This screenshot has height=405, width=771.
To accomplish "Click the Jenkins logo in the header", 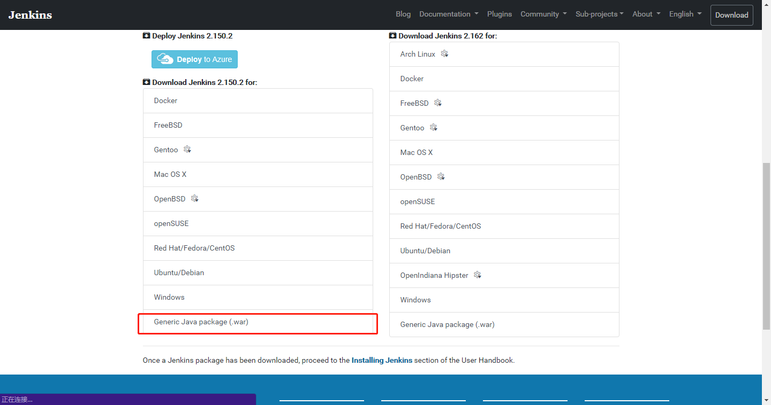I will pos(31,14).
